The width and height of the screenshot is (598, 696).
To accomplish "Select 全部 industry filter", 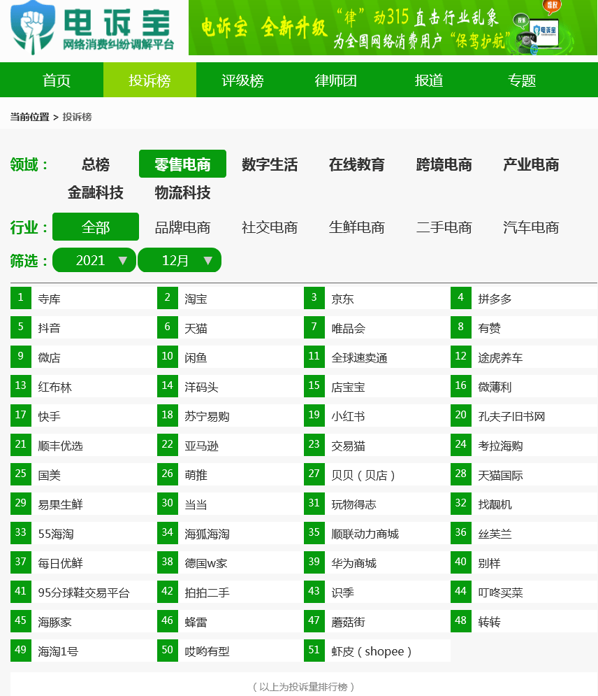I will 95,227.
